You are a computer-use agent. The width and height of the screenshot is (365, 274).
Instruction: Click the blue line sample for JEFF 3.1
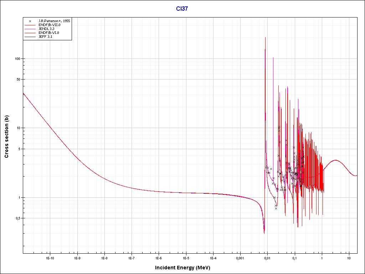(x=30, y=37)
